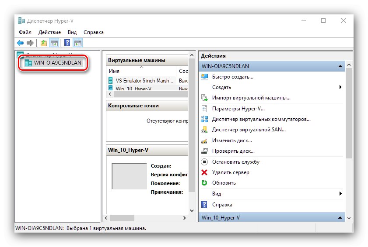Click Импорт виртуальной машины... action
Image resolution: width=368 pixels, height=247 pixels.
251,98
